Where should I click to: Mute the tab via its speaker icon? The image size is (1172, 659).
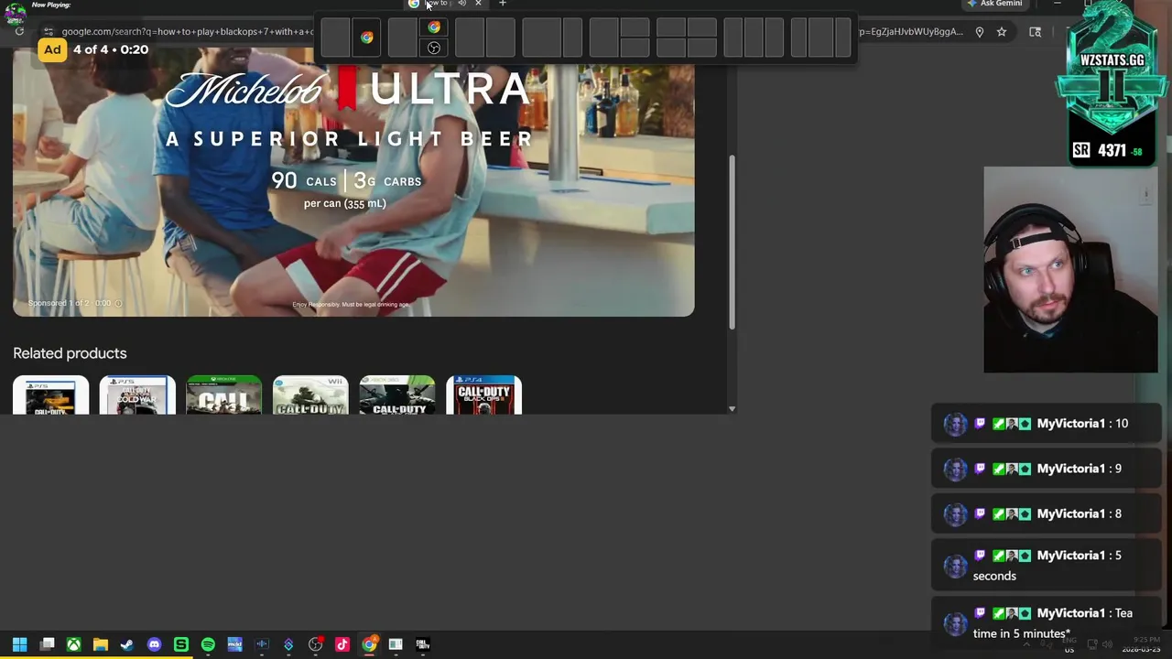coord(461,4)
